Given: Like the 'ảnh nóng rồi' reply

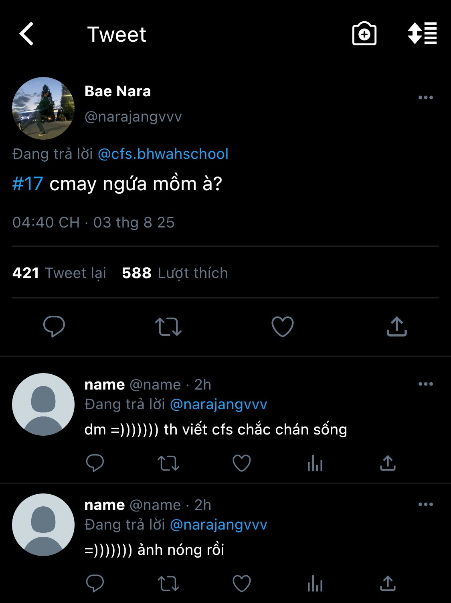Looking at the screenshot, I should pos(242,584).
